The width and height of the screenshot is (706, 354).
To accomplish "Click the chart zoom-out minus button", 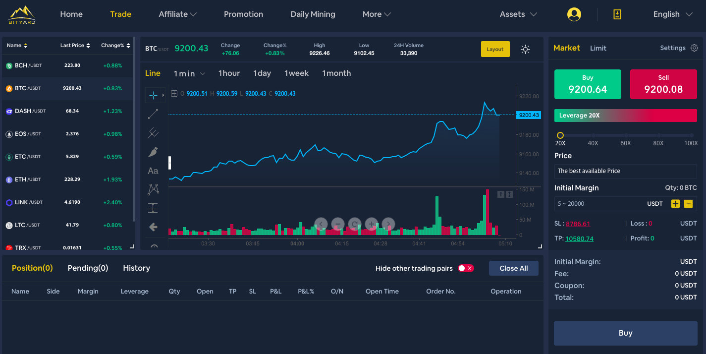I will [338, 224].
